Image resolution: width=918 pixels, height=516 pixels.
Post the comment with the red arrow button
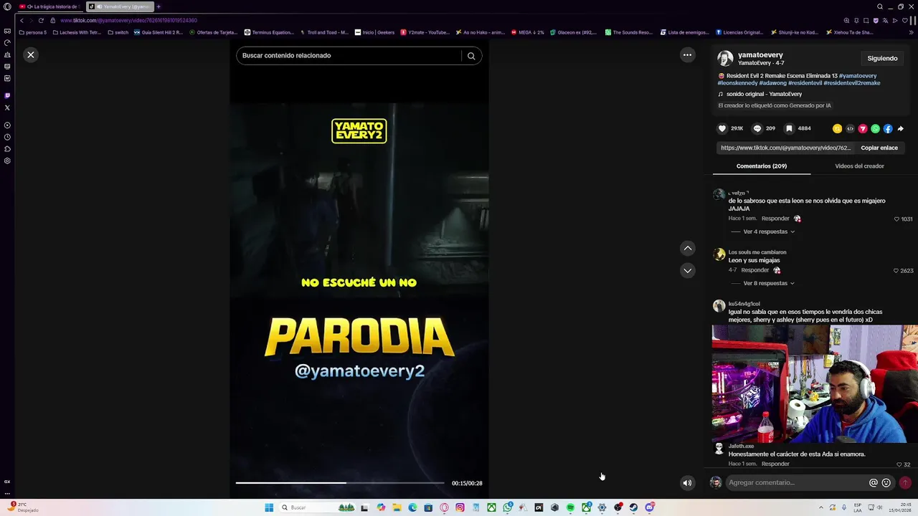905,482
